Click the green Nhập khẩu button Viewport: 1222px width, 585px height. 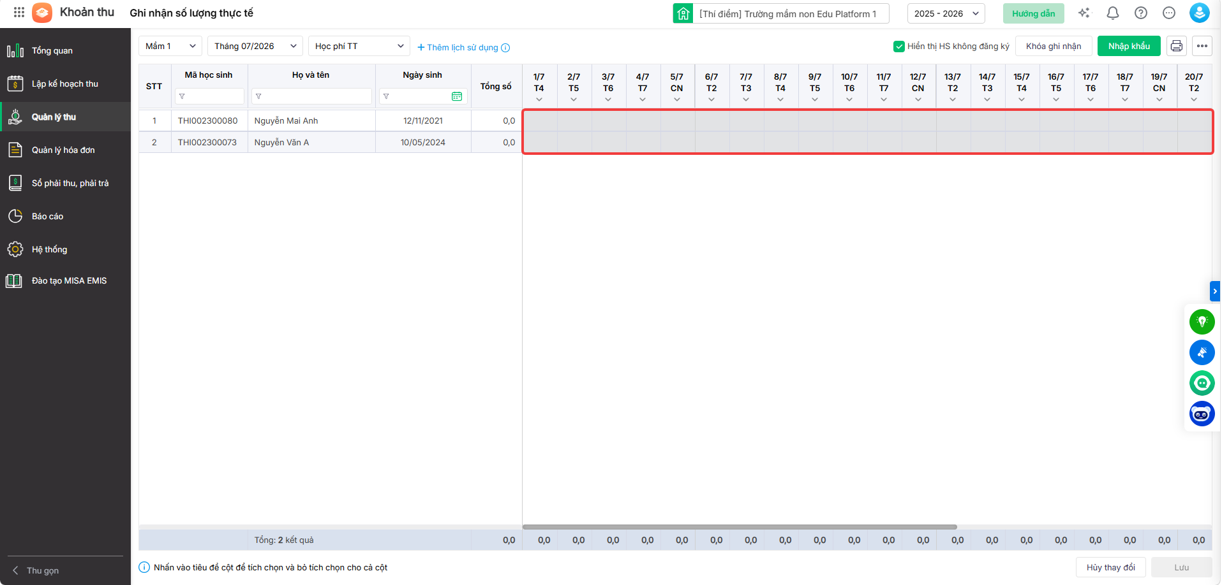pos(1129,46)
